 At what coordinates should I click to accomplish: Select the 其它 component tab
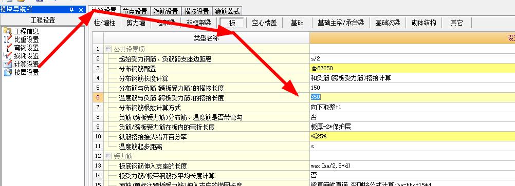(x=456, y=23)
